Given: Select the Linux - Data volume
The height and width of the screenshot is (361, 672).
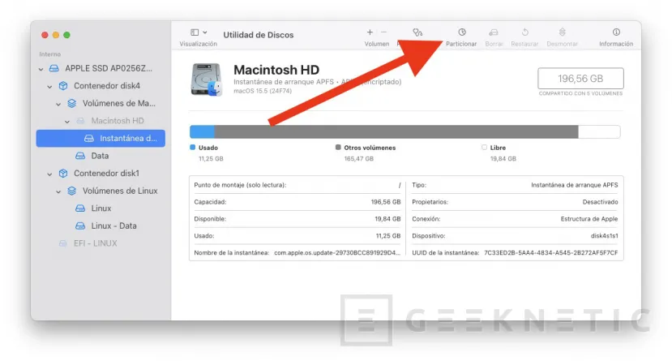Looking at the screenshot, I should (x=101, y=226).
